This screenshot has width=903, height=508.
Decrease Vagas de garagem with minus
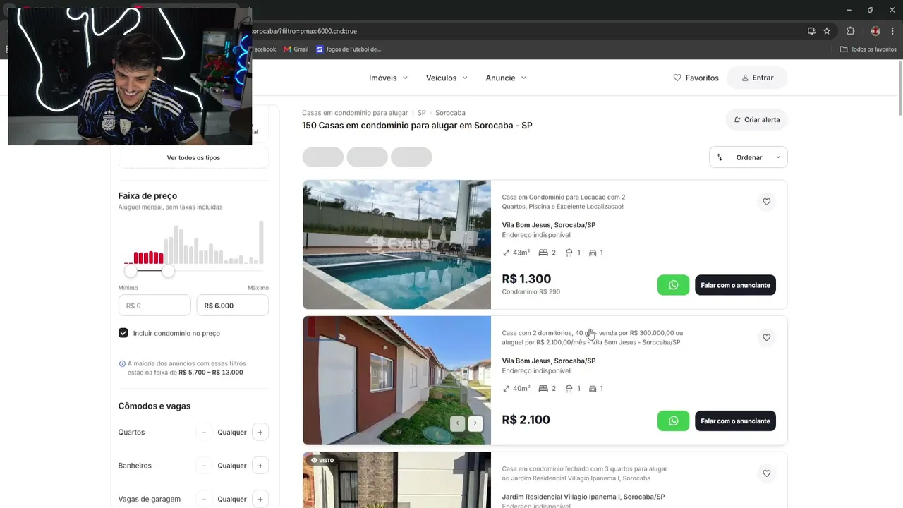tap(204, 499)
